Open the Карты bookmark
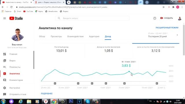Screen dimensions: 185x104 pyautogui.click(x=39, y=11)
